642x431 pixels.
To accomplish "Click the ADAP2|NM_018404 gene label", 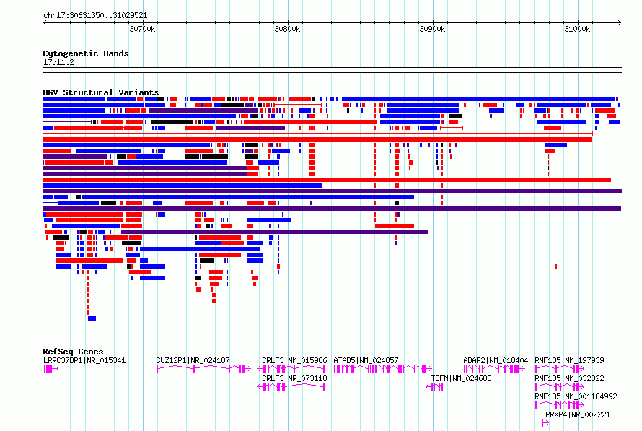I will 496,360.
